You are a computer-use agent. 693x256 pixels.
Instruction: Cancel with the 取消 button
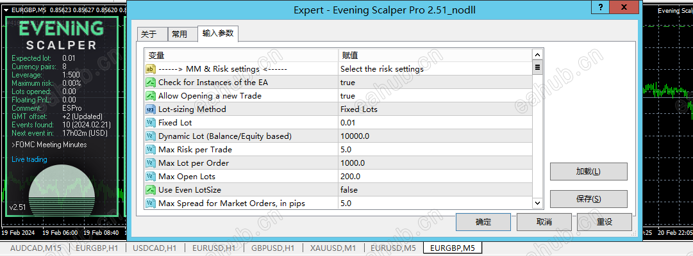pos(544,222)
